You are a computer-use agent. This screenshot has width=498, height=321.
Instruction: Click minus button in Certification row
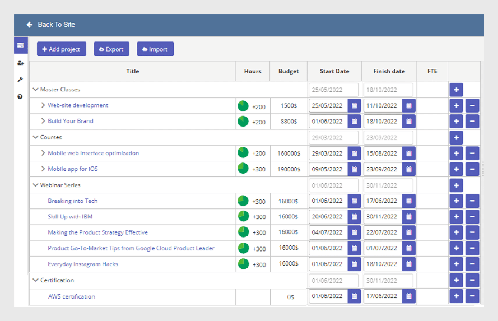tap(472, 280)
